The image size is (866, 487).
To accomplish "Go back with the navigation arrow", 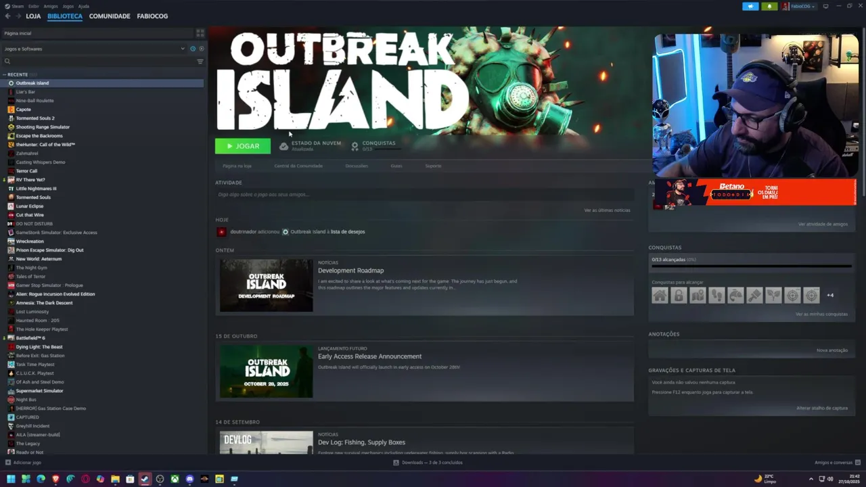I will point(7,16).
